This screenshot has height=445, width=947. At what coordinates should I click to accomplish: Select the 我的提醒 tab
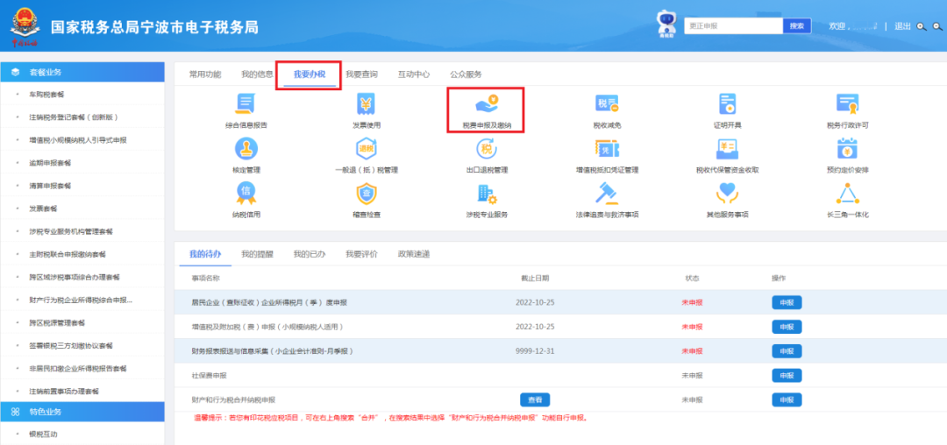coord(257,254)
